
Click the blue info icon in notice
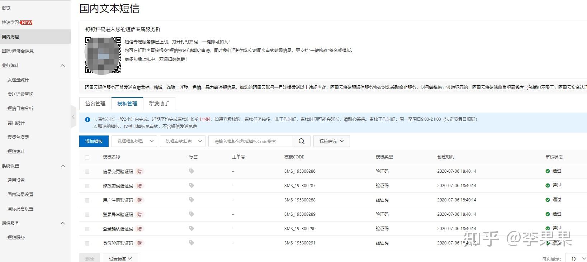pyautogui.click(x=87, y=119)
